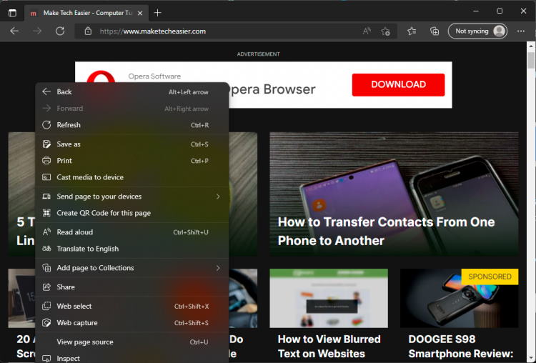Open How to Transfer Contacts article link
This screenshot has width=536, height=363.
[x=386, y=232]
